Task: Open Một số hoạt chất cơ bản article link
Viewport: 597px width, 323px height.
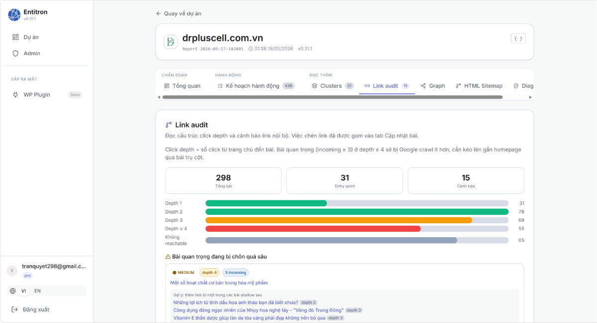Action: pos(219,283)
